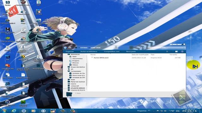Open Adobe Photoshop CS5 (64 Bit) desktop icon
This screenshot has width=202, height=113.
[x=8, y=95]
